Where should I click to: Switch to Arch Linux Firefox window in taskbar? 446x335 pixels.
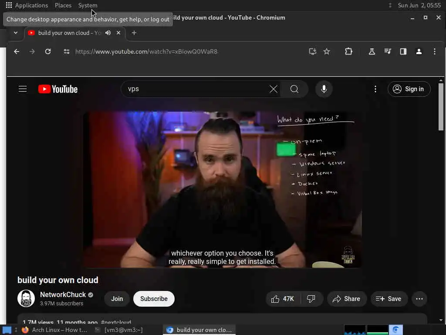54,330
